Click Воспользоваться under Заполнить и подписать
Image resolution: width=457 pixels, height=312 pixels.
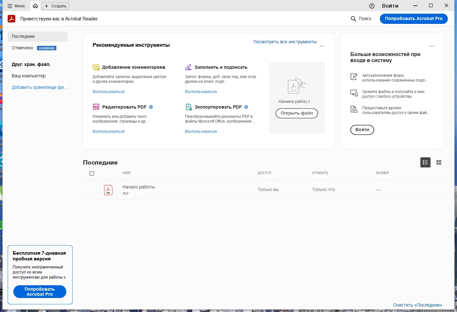(201, 92)
